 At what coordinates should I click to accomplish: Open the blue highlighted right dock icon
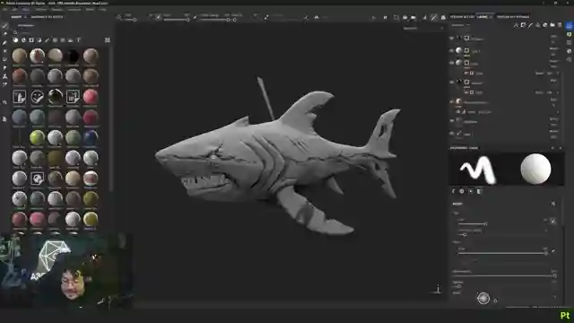(569, 26)
